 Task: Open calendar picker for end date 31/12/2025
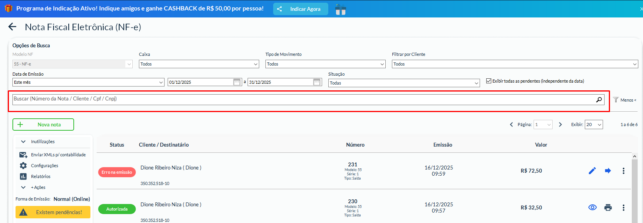tap(317, 82)
